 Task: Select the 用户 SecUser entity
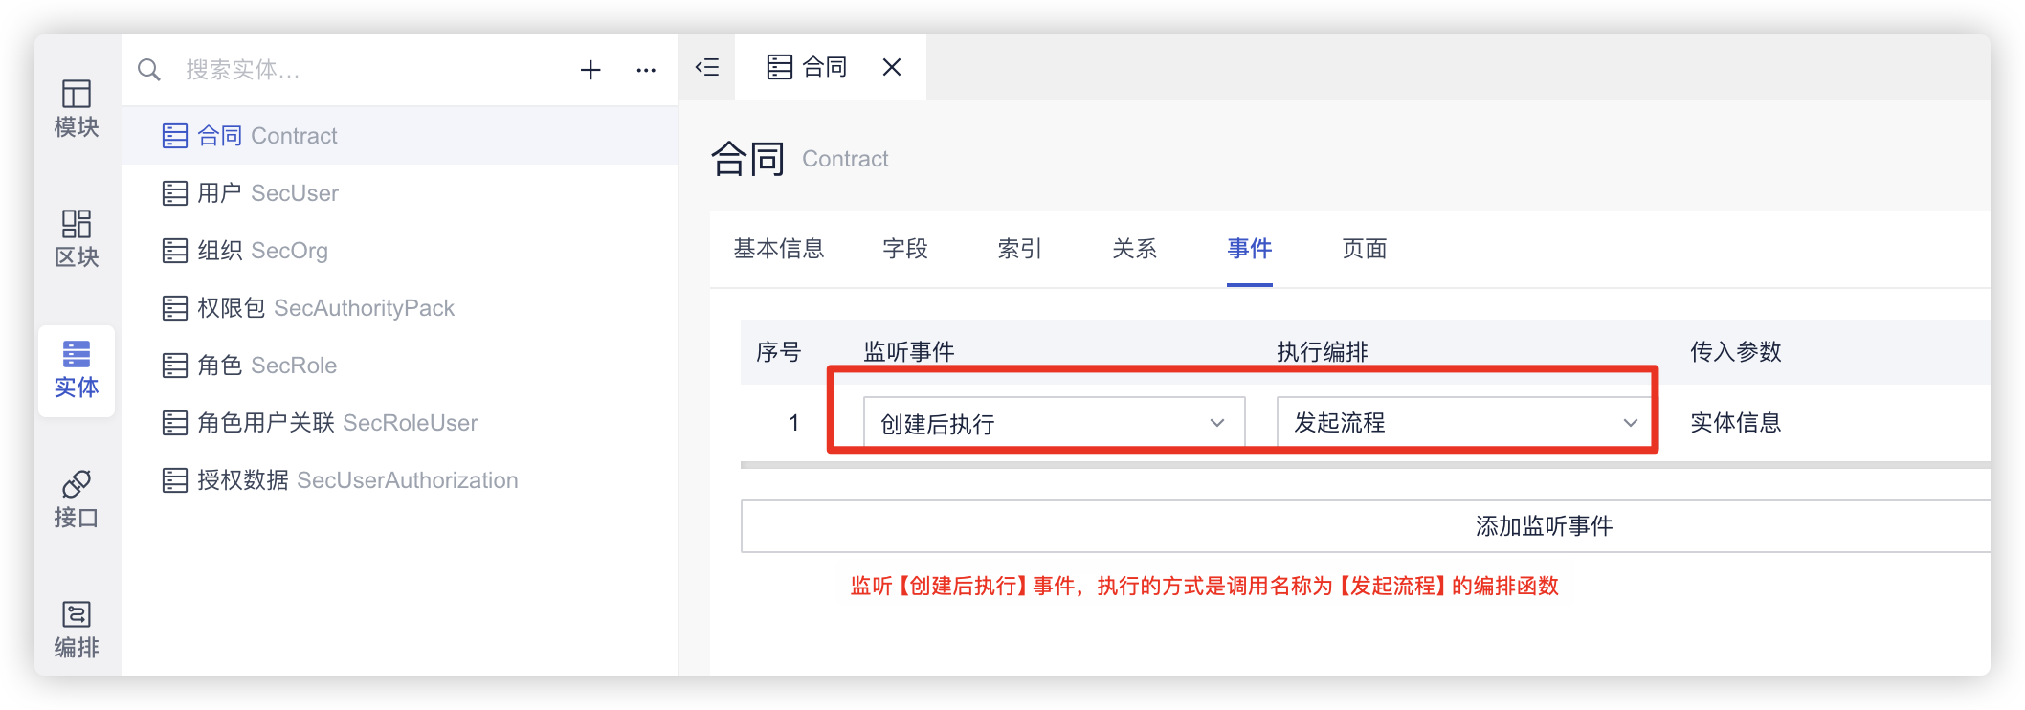coord(268,193)
